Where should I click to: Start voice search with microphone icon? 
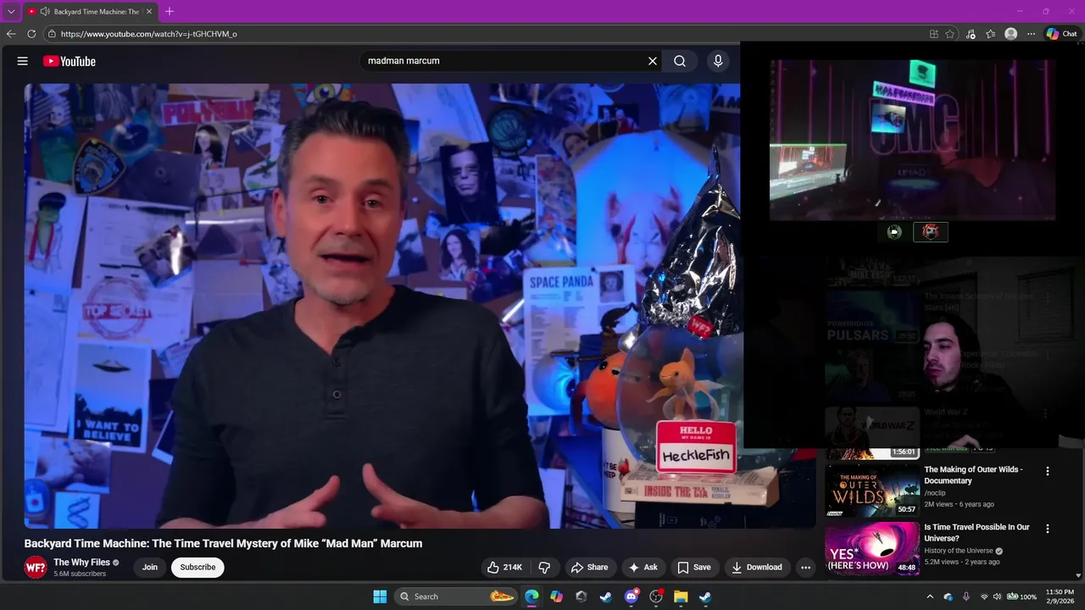point(718,61)
